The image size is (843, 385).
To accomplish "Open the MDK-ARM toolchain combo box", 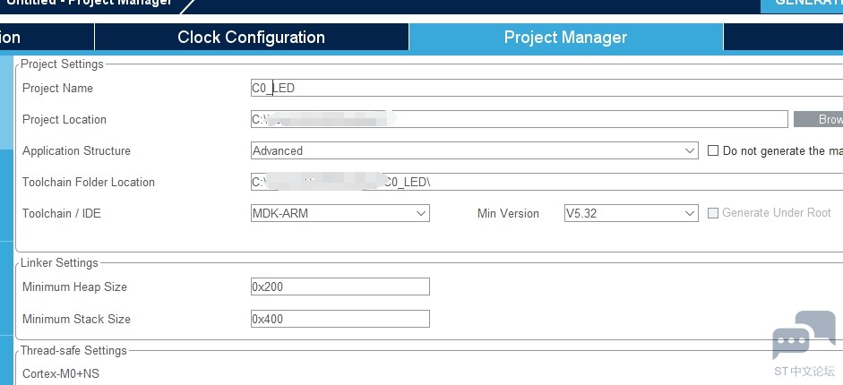I will 340,213.
